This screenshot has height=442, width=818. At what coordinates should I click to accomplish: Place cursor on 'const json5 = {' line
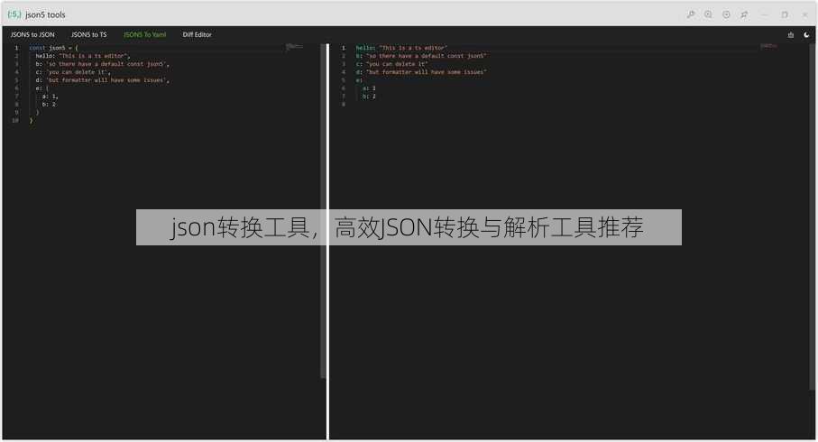(53, 48)
